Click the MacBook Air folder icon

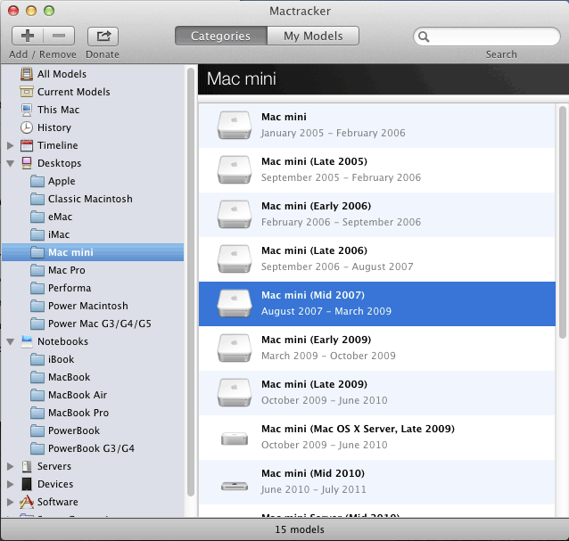[x=37, y=395]
